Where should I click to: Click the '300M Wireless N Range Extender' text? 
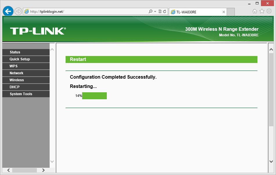[222, 29]
